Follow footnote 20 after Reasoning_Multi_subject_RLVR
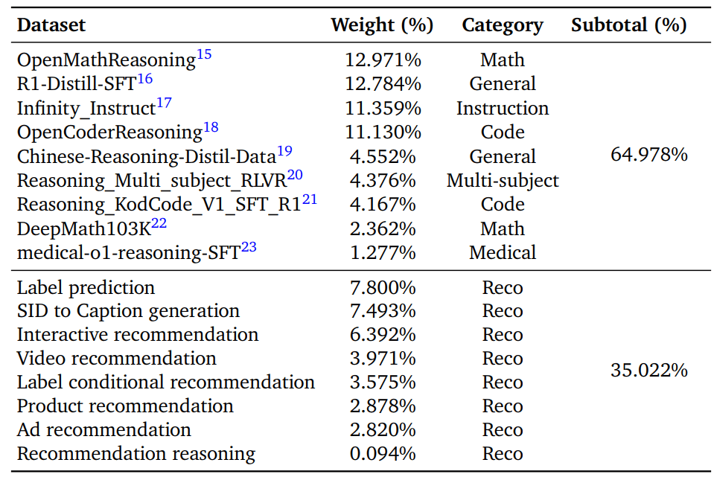This screenshot has height=480, width=714. click(x=294, y=176)
